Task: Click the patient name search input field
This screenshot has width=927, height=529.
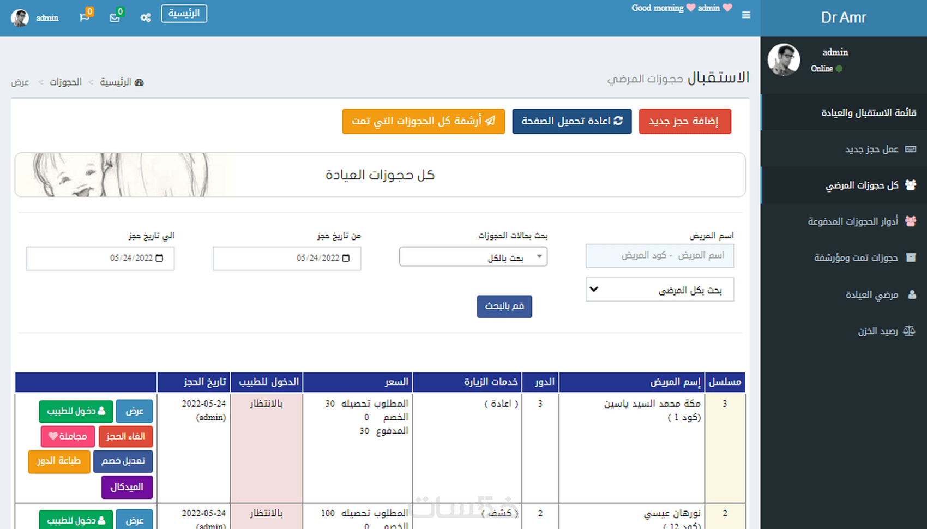Action: tap(659, 256)
